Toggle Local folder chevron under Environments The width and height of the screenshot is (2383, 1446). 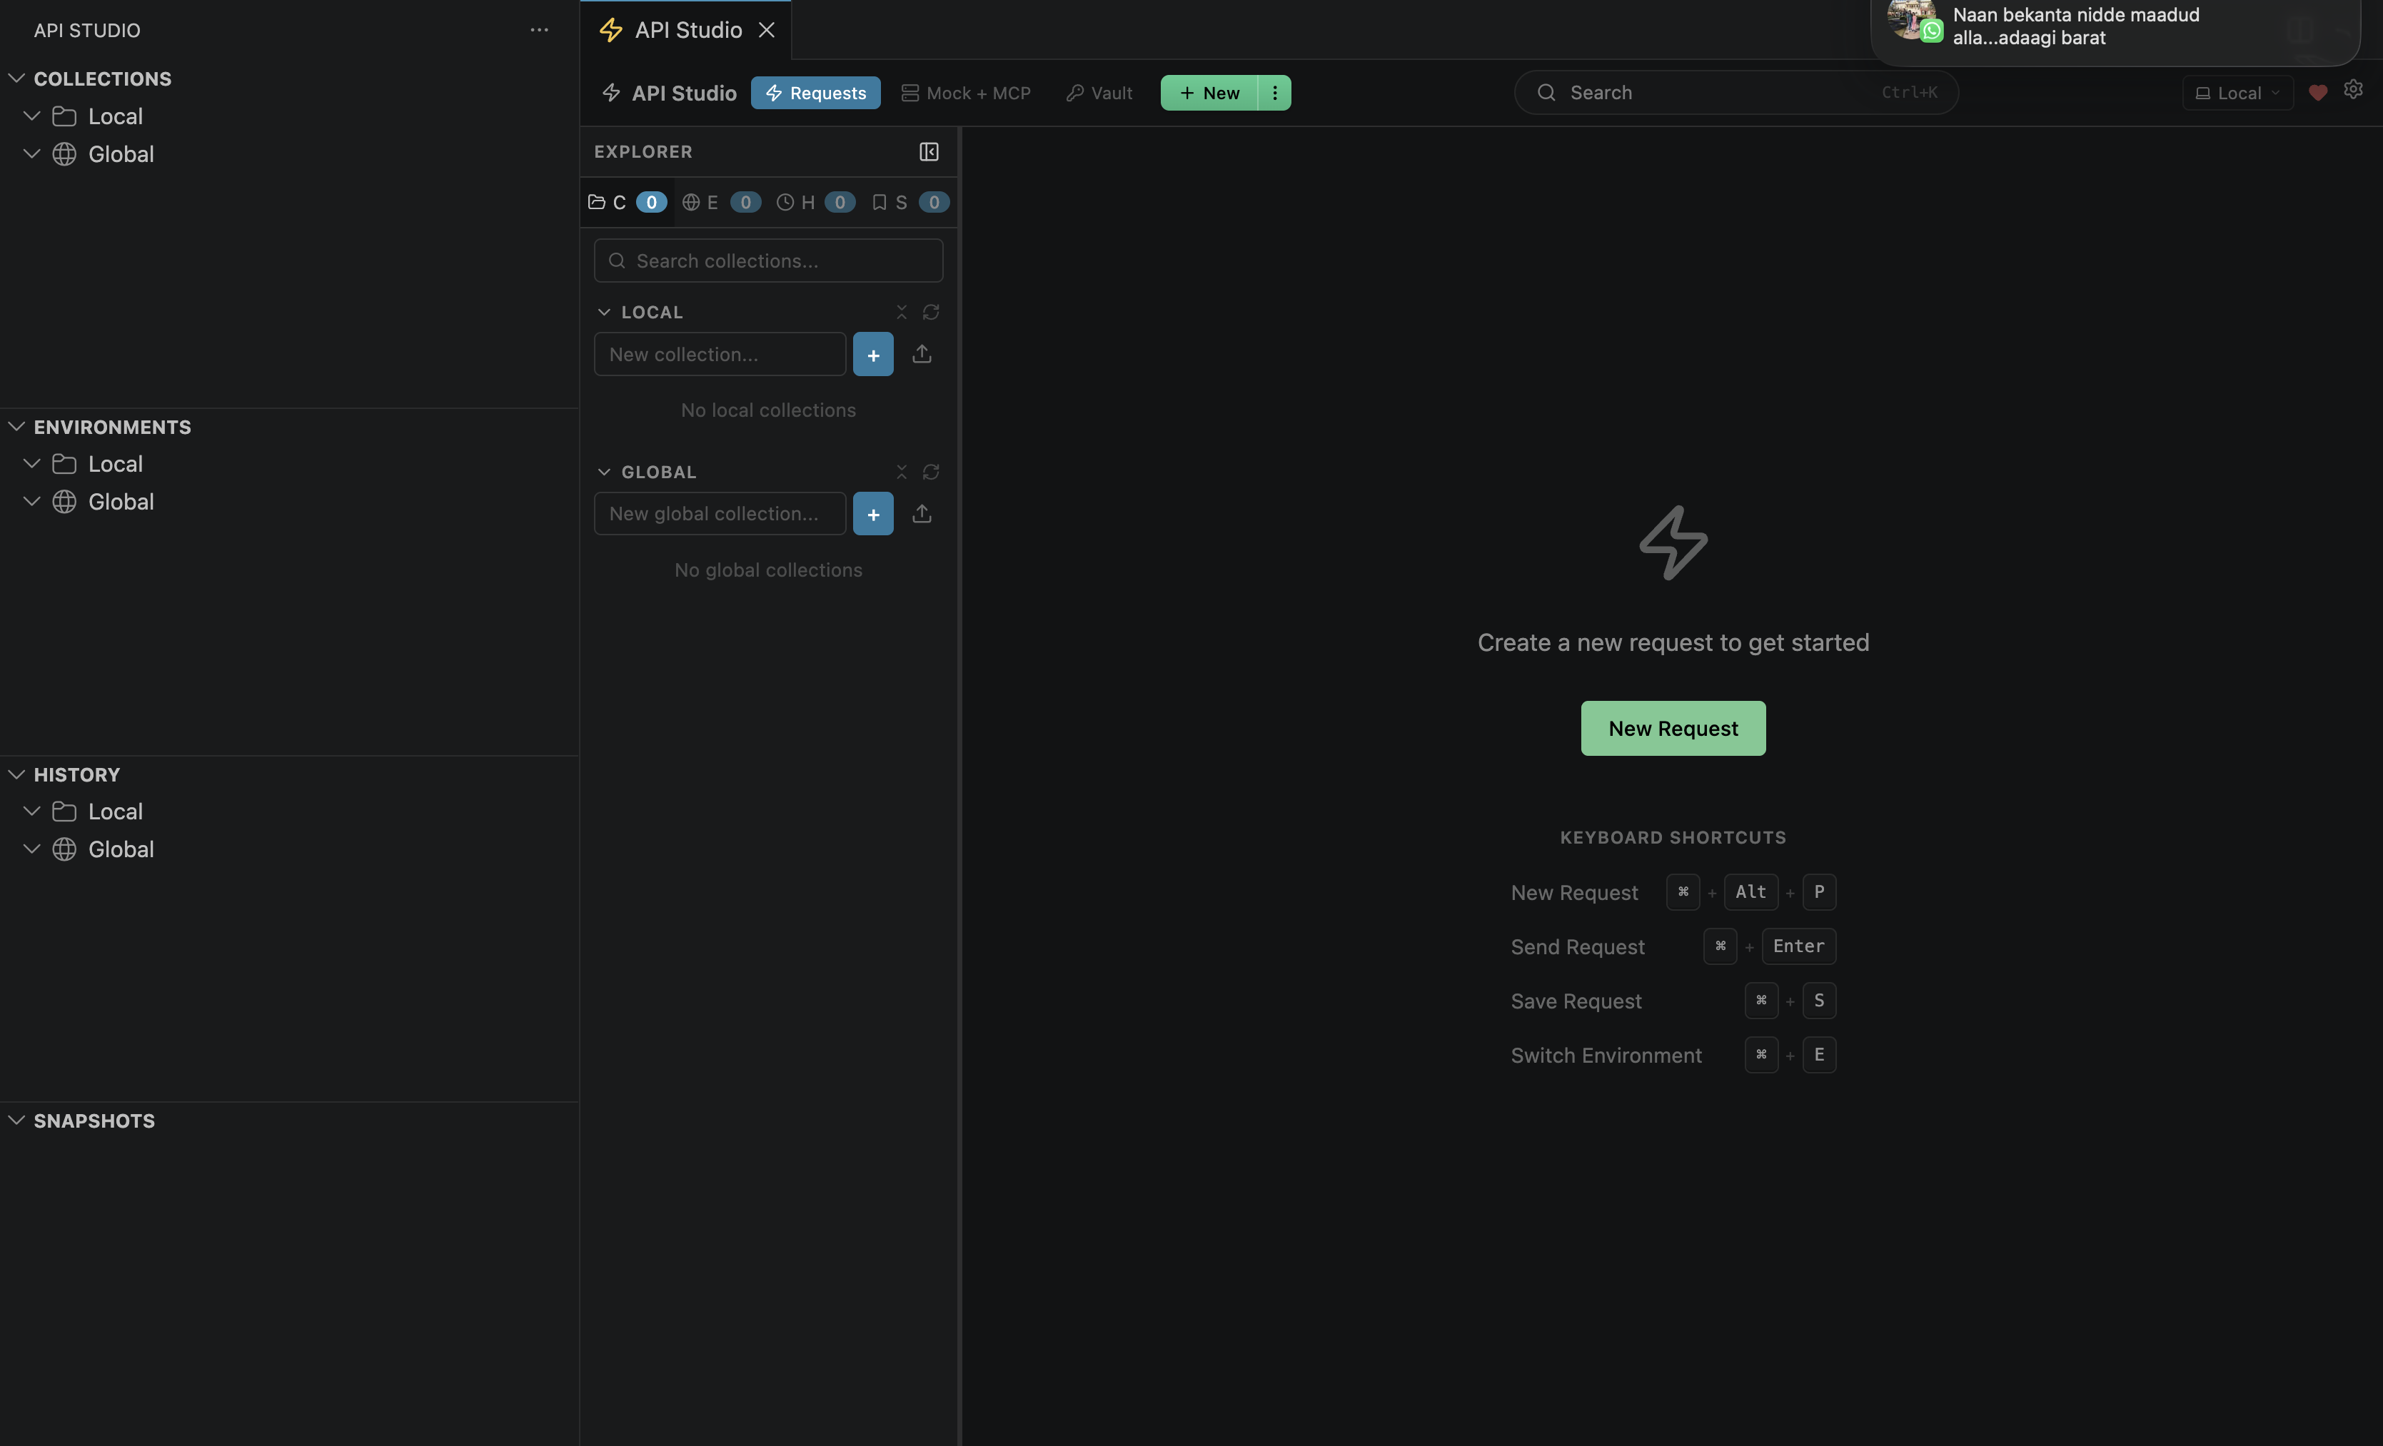click(x=32, y=464)
